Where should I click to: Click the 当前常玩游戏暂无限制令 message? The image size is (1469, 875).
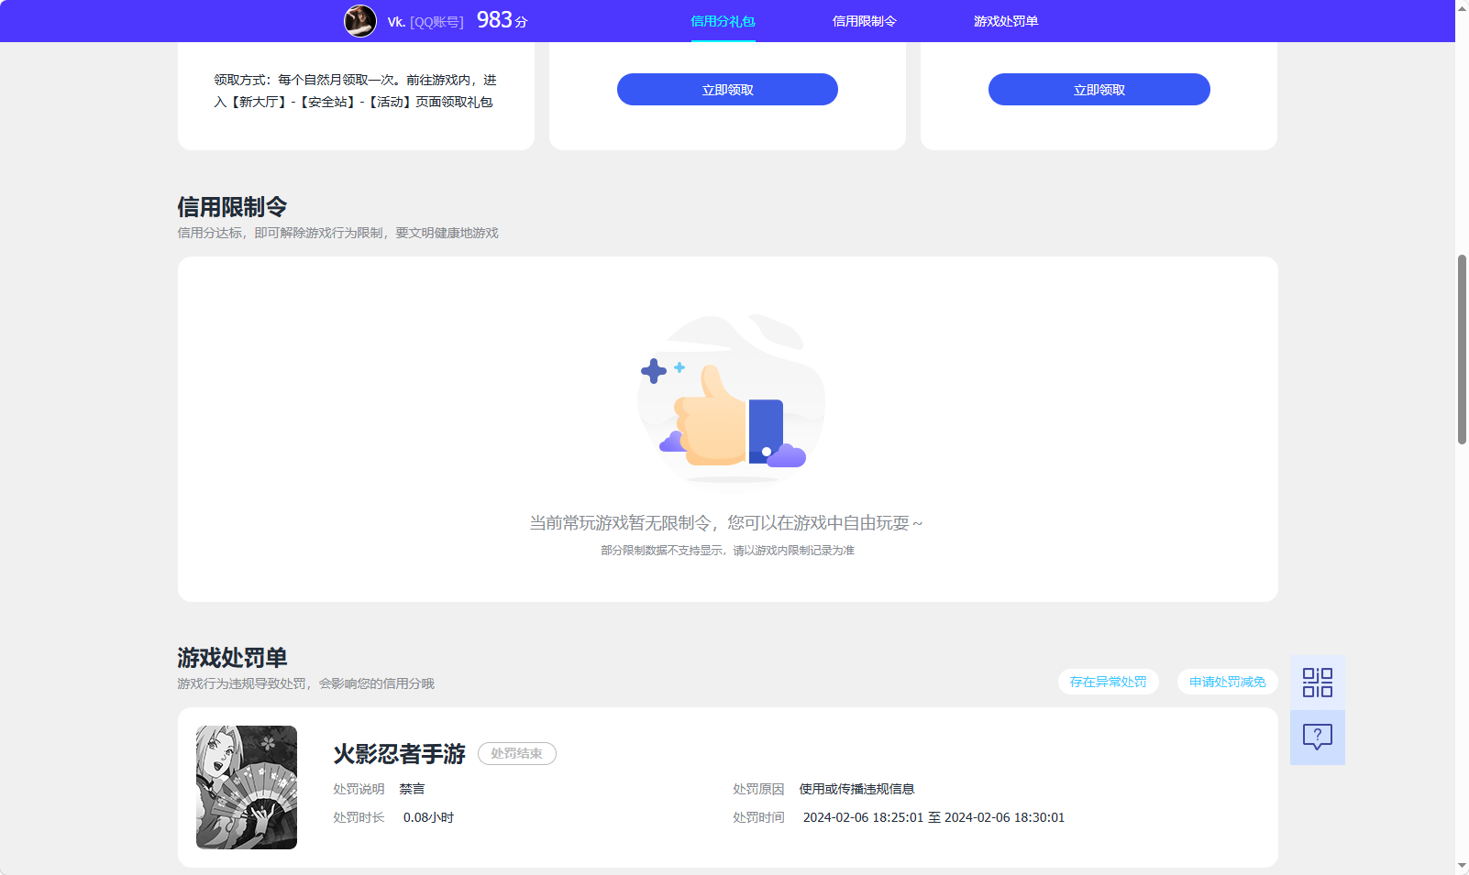726,523
